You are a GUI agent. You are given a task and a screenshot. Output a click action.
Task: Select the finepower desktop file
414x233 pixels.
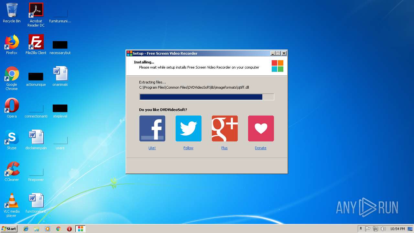pos(36,174)
